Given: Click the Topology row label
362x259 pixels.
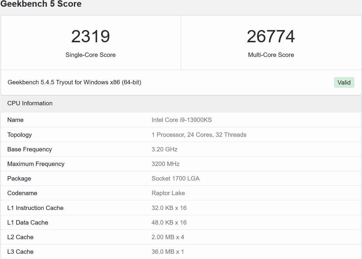Looking at the screenshot, I should 20,135.
